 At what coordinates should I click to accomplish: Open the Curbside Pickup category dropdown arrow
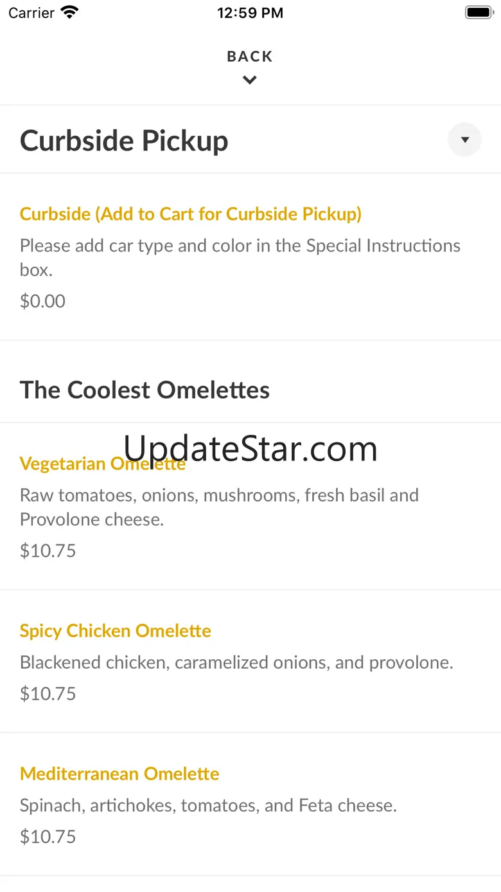pyautogui.click(x=464, y=140)
